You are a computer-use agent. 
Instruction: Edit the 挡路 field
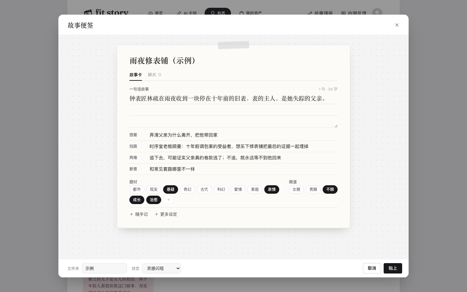pyautogui.click(x=243, y=146)
